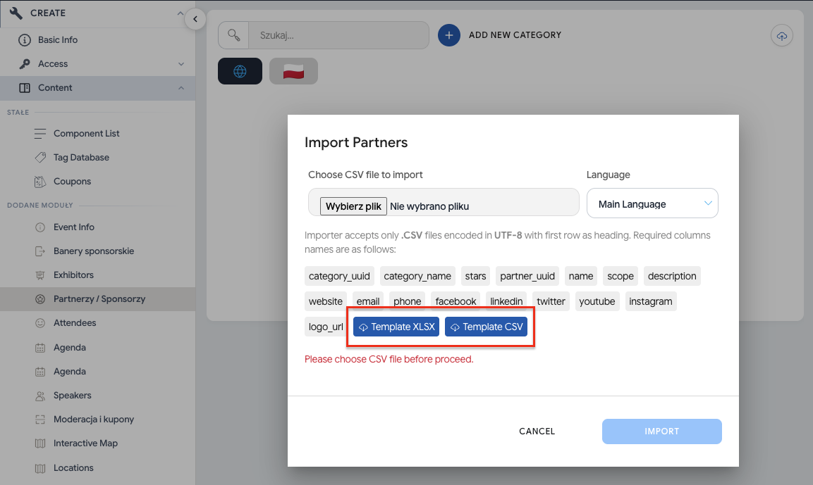The image size is (813, 485).
Task: Click the Locations map icon
Action: [40, 468]
